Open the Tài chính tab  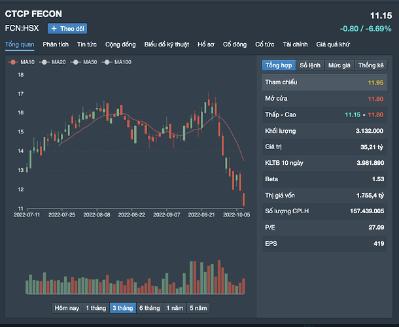(295, 44)
